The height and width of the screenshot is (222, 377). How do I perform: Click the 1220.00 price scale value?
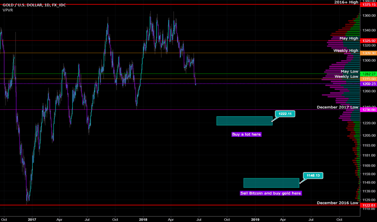pyautogui.click(x=369, y=123)
